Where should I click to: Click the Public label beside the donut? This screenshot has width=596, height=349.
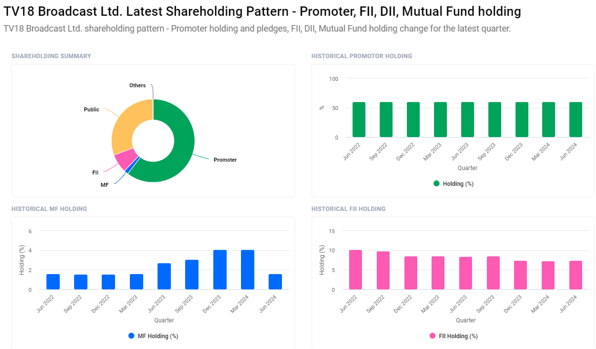[91, 109]
